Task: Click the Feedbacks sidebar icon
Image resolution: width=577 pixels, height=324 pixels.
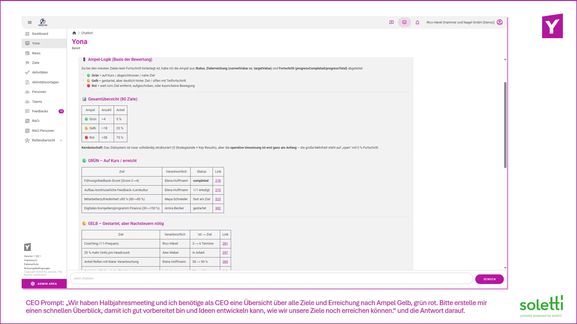Action: [x=27, y=111]
